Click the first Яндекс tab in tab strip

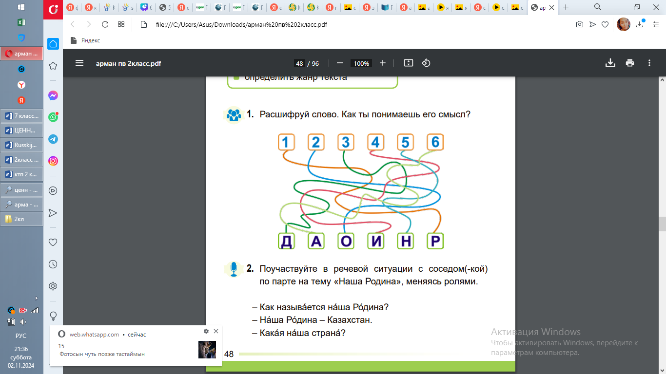(72, 7)
